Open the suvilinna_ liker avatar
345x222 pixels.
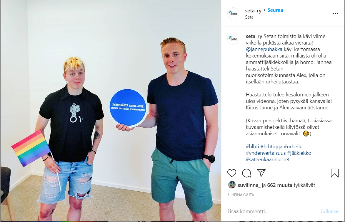coord(232,185)
